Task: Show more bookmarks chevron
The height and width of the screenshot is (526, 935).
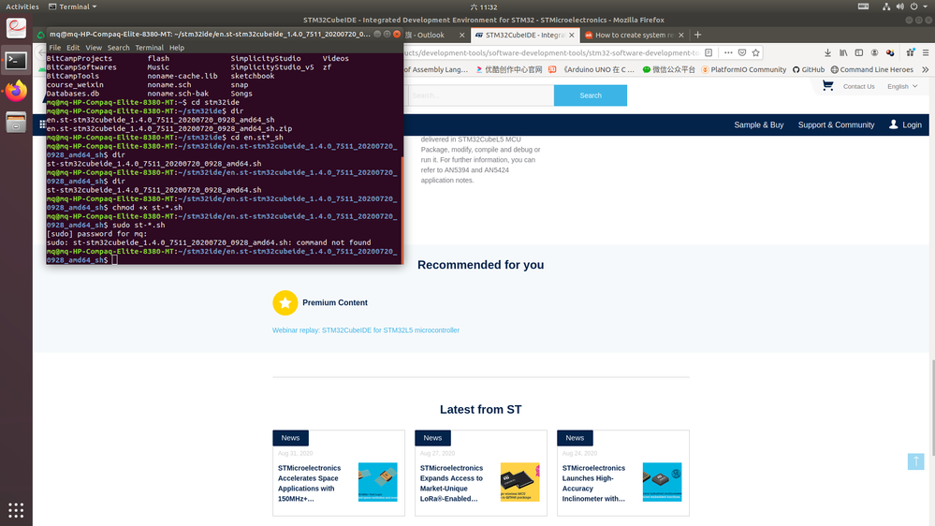Action: point(925,69)
